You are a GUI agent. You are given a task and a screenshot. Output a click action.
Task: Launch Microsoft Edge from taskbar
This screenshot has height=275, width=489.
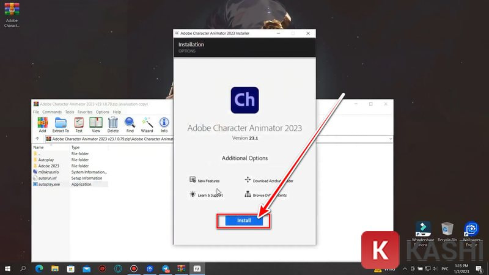click(39, 268)
